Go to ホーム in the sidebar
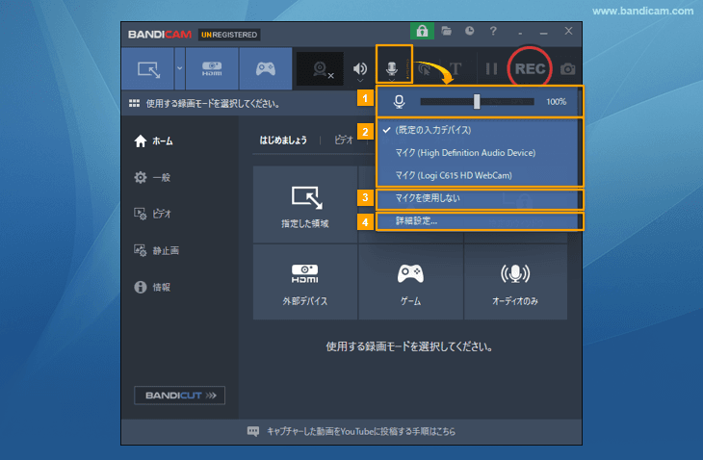 click(153, 141)
